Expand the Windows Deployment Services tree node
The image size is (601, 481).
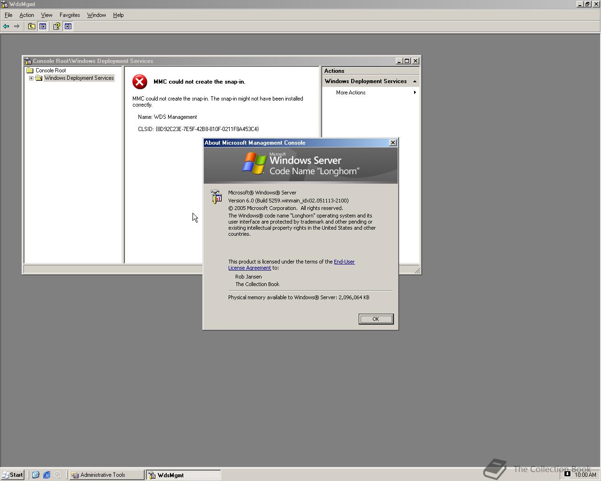click(31, 78)
